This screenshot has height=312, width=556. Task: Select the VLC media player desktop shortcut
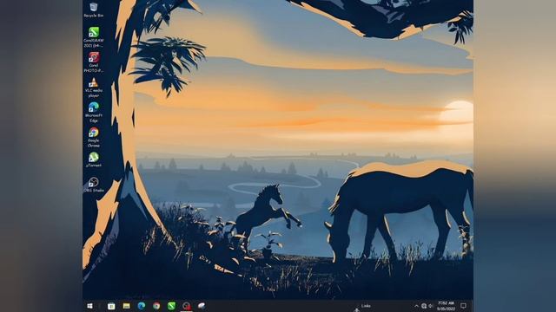click(x=94, y=88)
